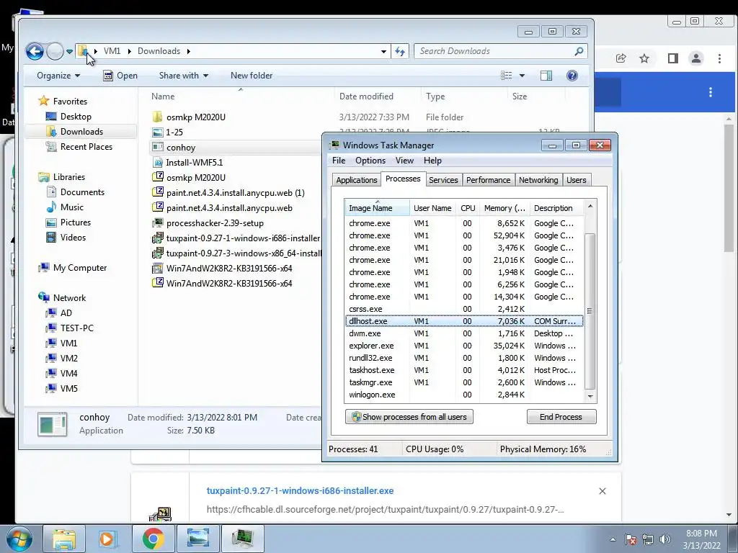Open the view options dropdown arrow

522,75
